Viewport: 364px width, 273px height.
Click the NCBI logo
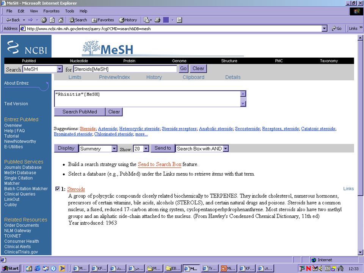point(27,47)
